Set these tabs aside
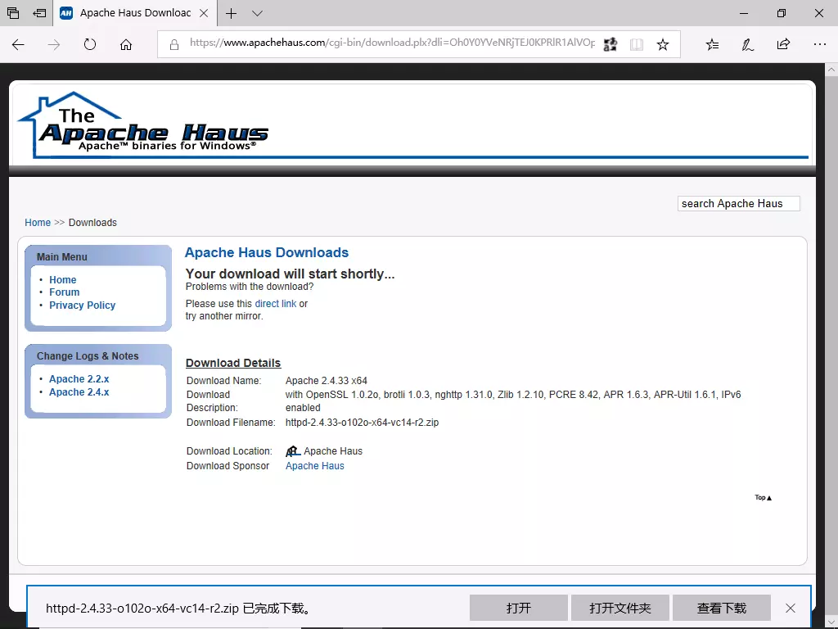Screen dimensions: 838x629 39,13
